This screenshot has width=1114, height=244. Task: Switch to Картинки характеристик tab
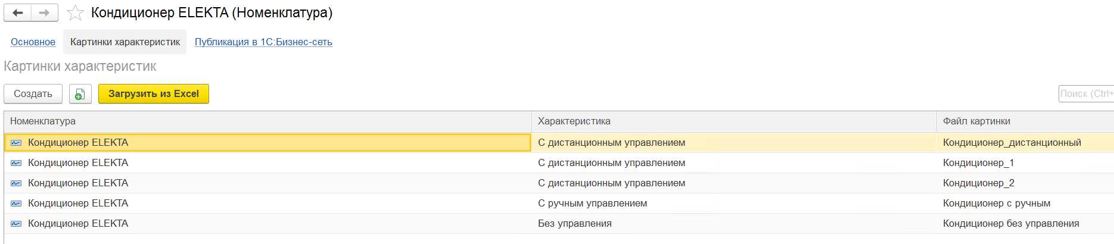point(125,42)
